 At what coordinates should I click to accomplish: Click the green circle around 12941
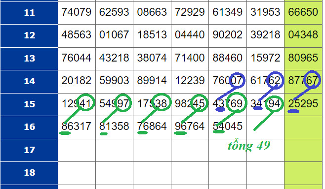pyautogui.click(x=86, y=102)
